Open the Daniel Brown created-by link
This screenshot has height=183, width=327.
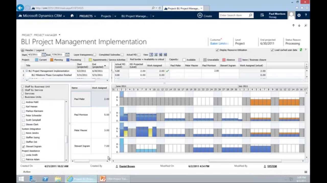point(127,166)
